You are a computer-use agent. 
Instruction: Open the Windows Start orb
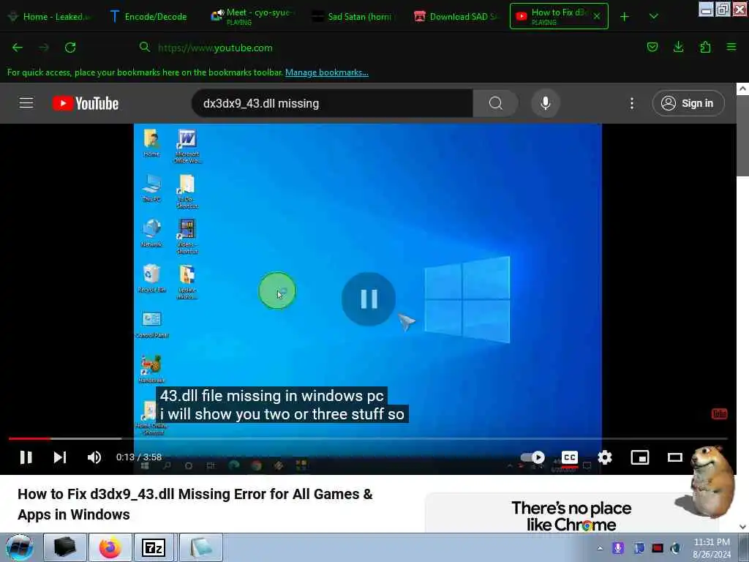pyautogui.click(x=19, y=547)
